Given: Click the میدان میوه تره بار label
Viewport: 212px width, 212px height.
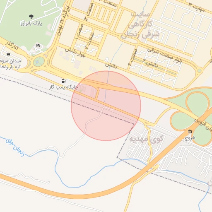Looking at the screenshot, I should 10,64.
